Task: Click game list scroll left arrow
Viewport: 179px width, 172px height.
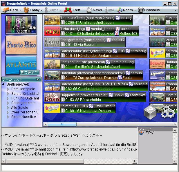Action: [46, 124]
